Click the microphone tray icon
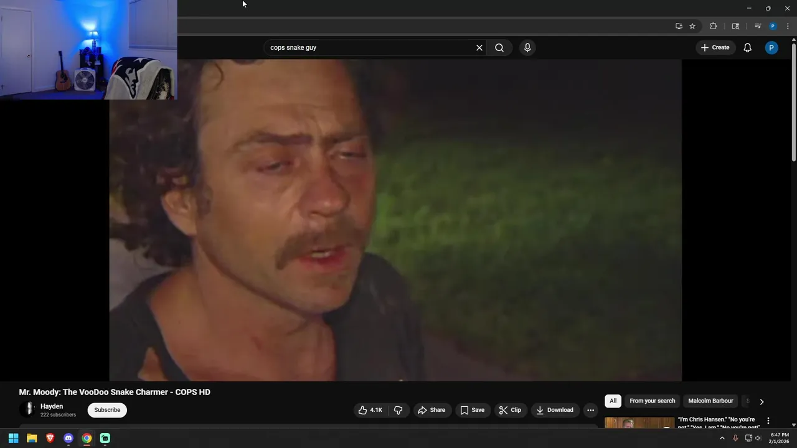 [735, 438]
